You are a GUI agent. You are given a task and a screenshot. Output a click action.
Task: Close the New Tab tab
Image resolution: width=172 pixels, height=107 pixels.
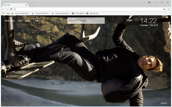pos(26,5)
